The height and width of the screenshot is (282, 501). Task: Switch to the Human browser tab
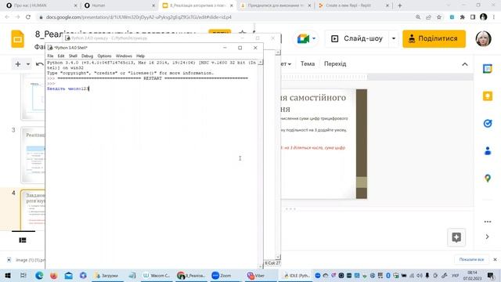pos(118,5)
